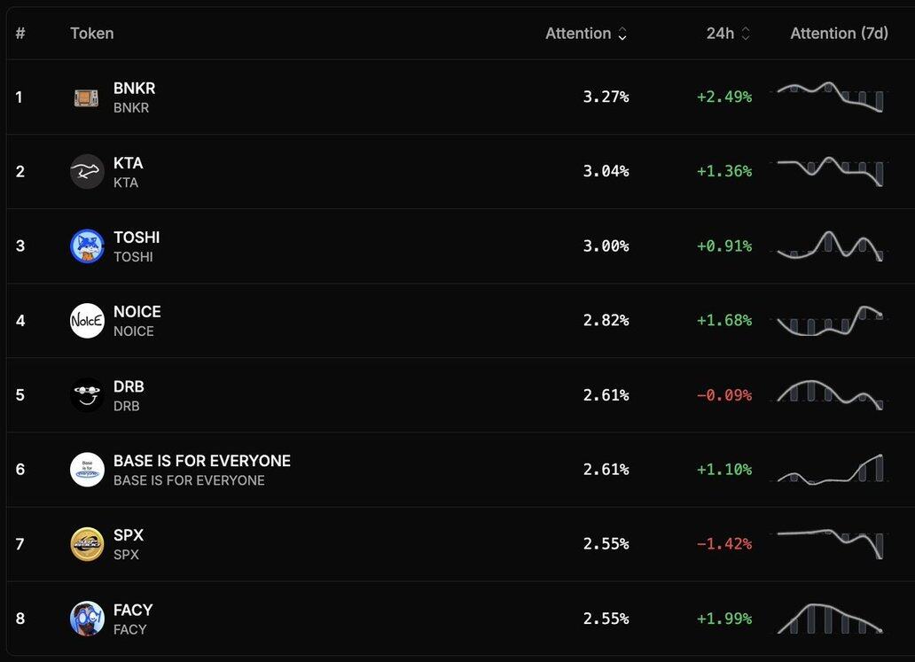The image size is (915, 662).
Task: Open the TOSHI cat icon
Action: 87,246
